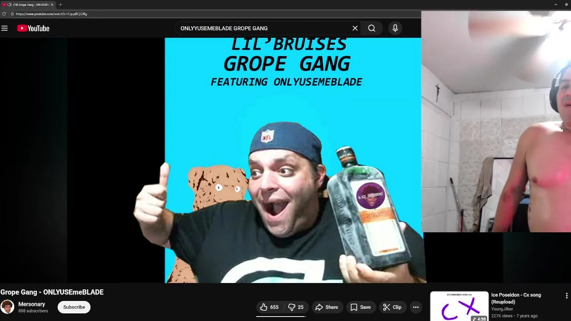
Task: Go to the YouTube home logo
Action: [33, 28]
